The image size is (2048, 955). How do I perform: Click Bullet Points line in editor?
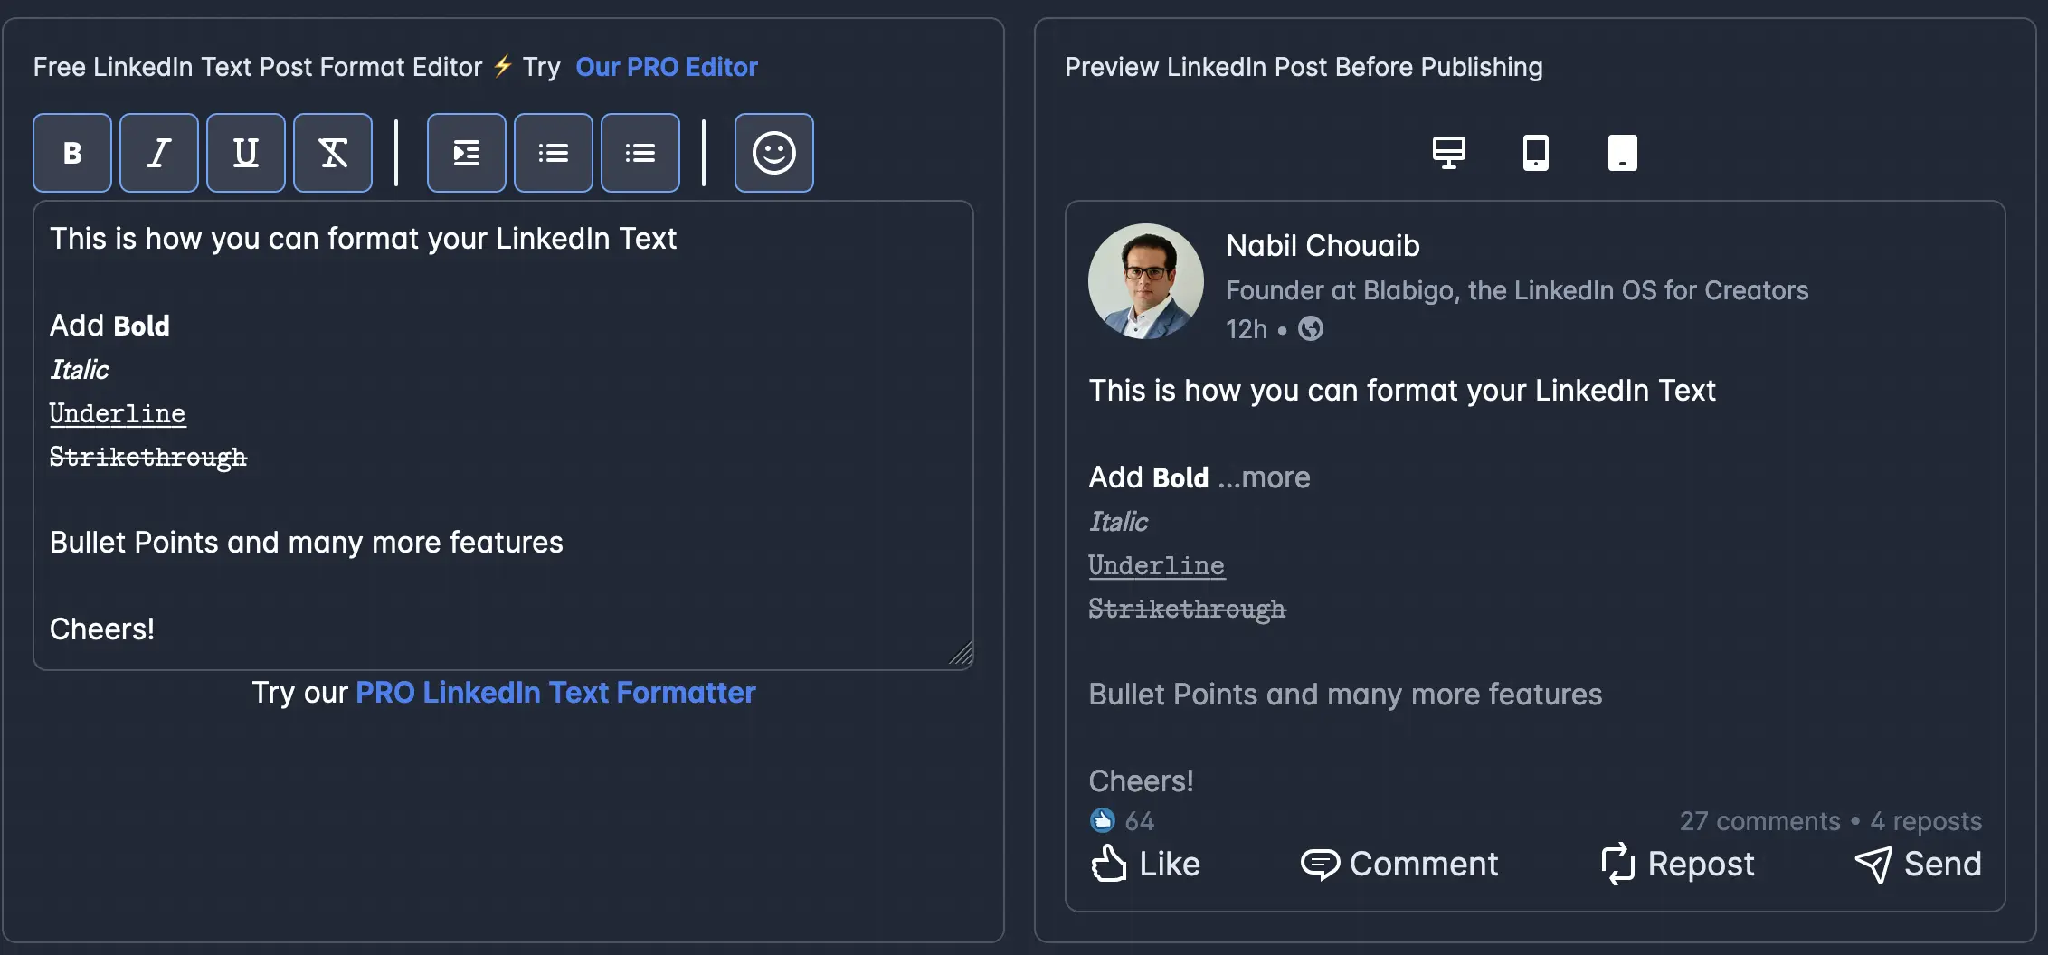point(307,543)
